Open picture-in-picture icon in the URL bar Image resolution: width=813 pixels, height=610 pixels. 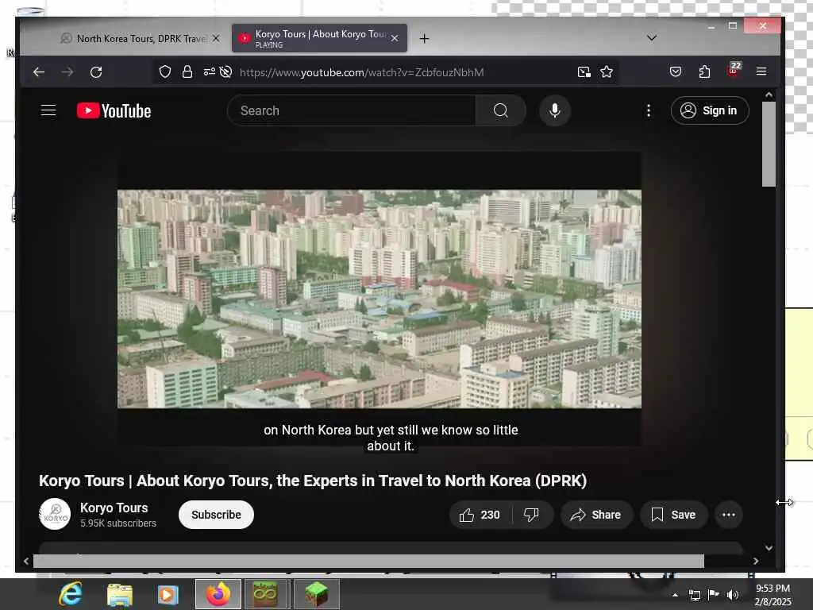584,71
